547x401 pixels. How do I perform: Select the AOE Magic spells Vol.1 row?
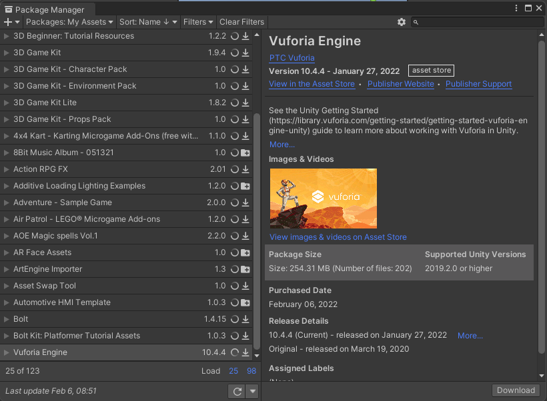coord(126,236)
